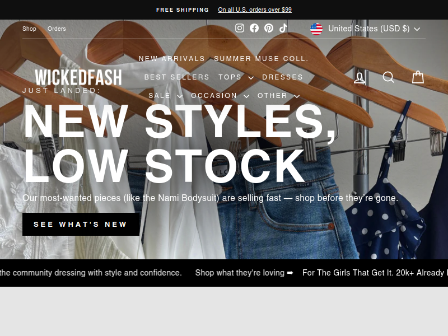The width and height of the screenshot is (448, 336).
Task: Open the Facebook social icon
Action: (x=254, y=28)
